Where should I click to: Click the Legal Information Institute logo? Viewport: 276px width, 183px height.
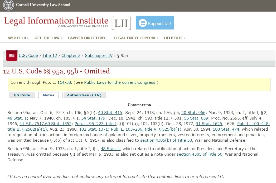pos(56,22)
